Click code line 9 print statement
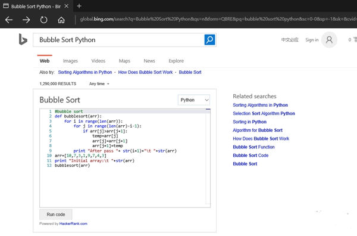Image resolution: width=357 pixels, height=236 pixels. 125,151
